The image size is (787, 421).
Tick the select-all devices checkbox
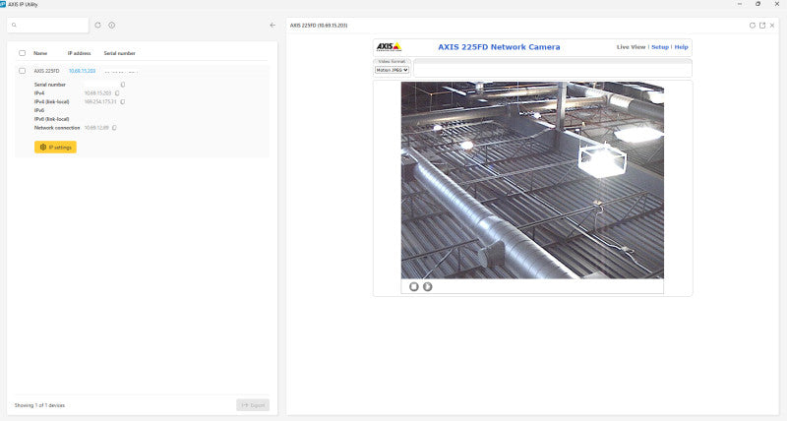click(x=22, y=53)
